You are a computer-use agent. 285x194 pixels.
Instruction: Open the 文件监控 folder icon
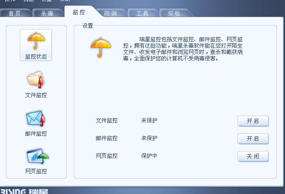click(x=36, y=80)
